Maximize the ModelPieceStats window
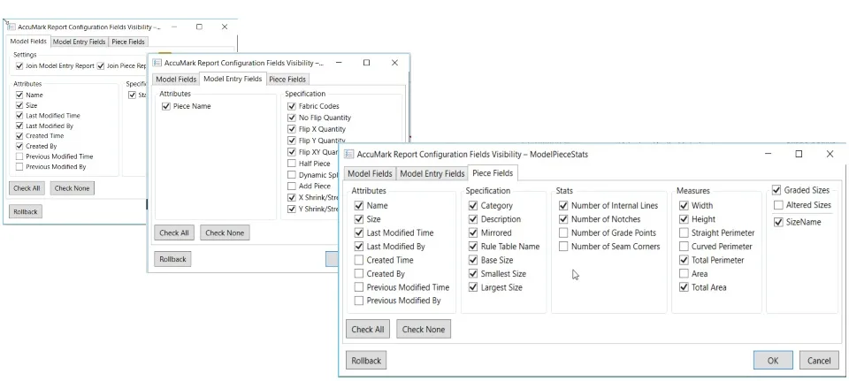This screenshot has height=381, width=849. (799, 154)
